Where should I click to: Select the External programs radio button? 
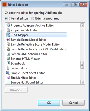[33, 18]
